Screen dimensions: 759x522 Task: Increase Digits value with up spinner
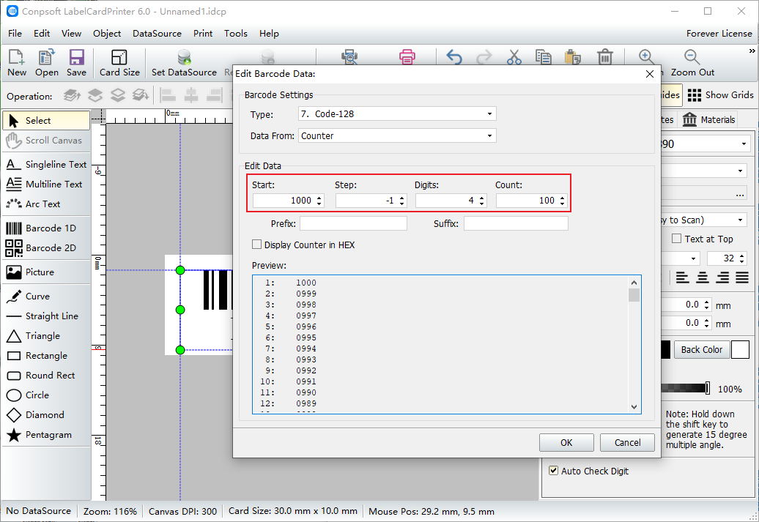point(481,198)
